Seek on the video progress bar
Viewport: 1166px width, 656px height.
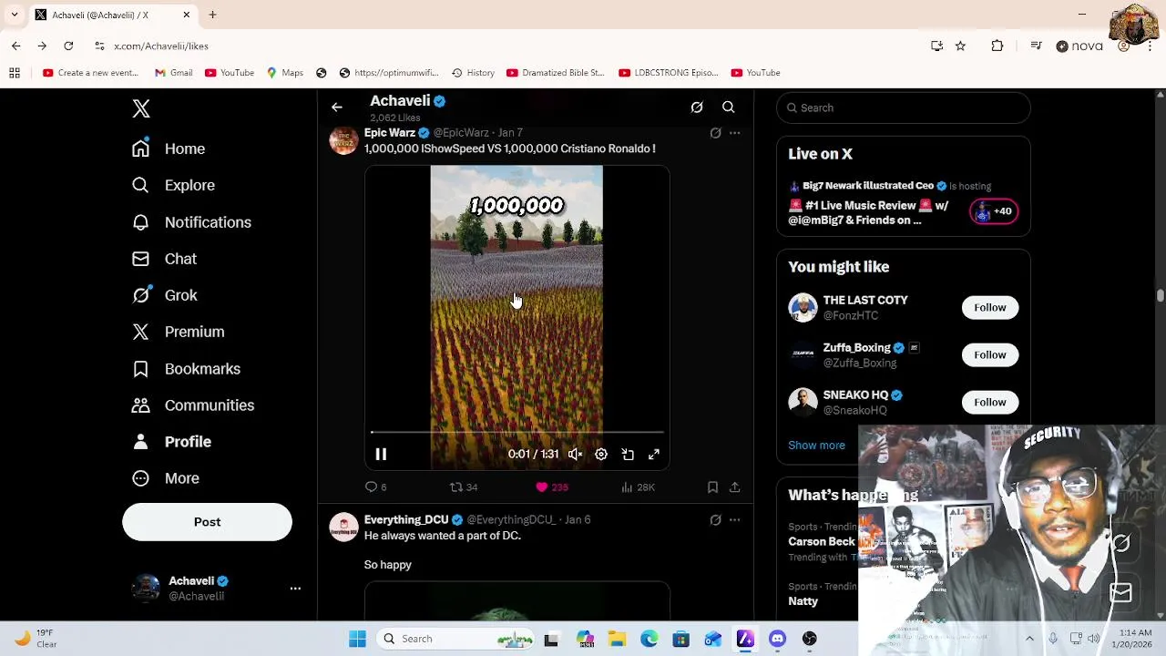click(517, 432)
